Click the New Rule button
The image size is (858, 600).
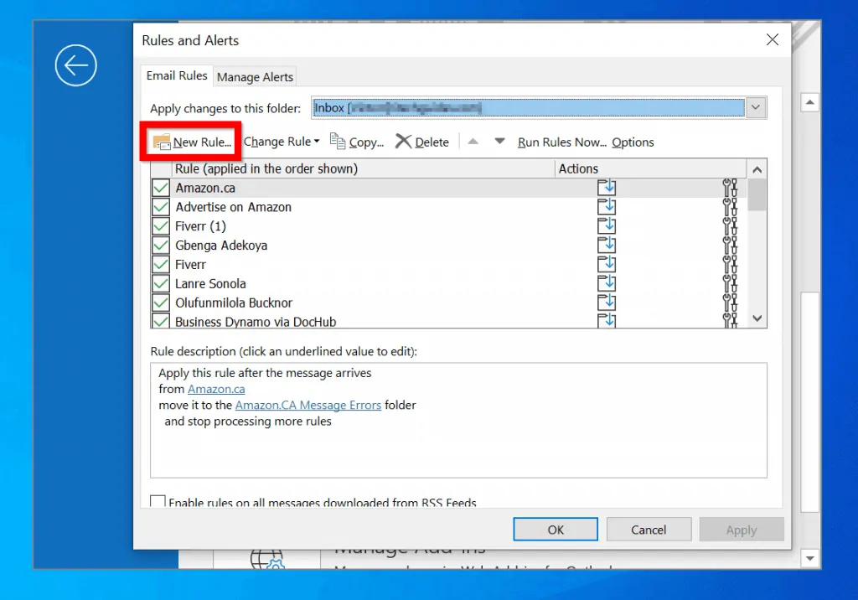tap(191, 142)
